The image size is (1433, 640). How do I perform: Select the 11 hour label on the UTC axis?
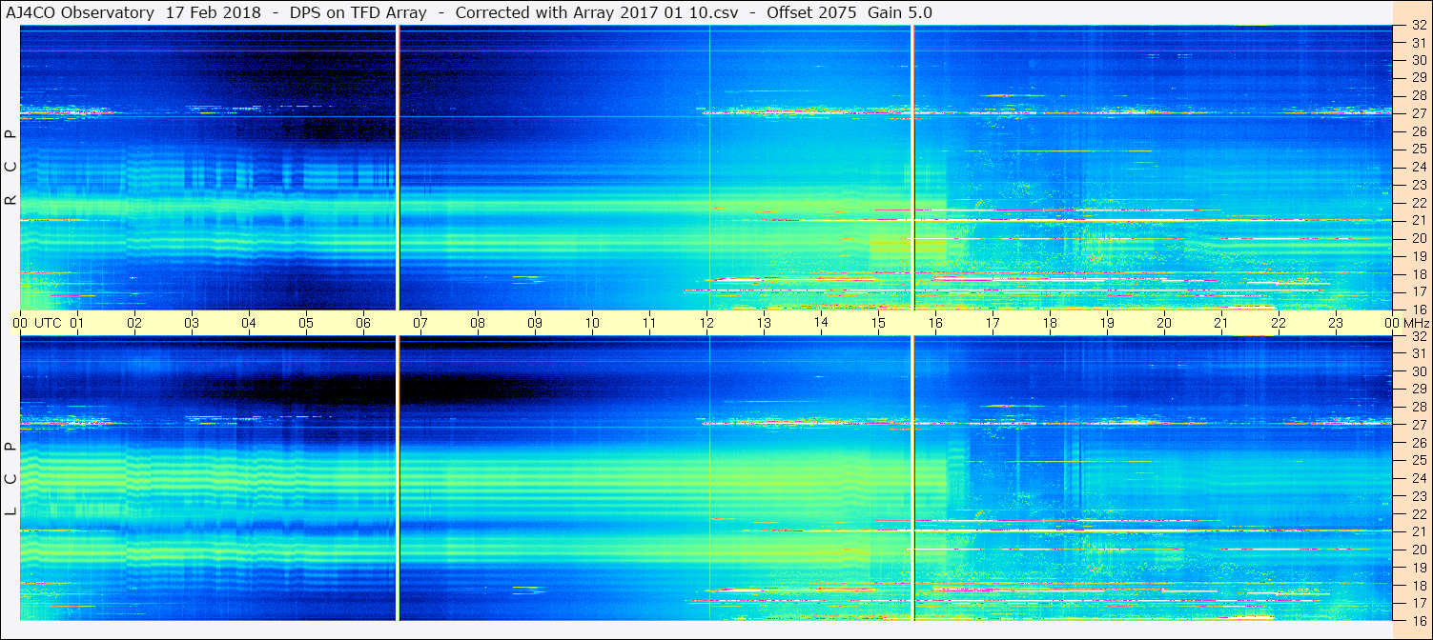649,323
